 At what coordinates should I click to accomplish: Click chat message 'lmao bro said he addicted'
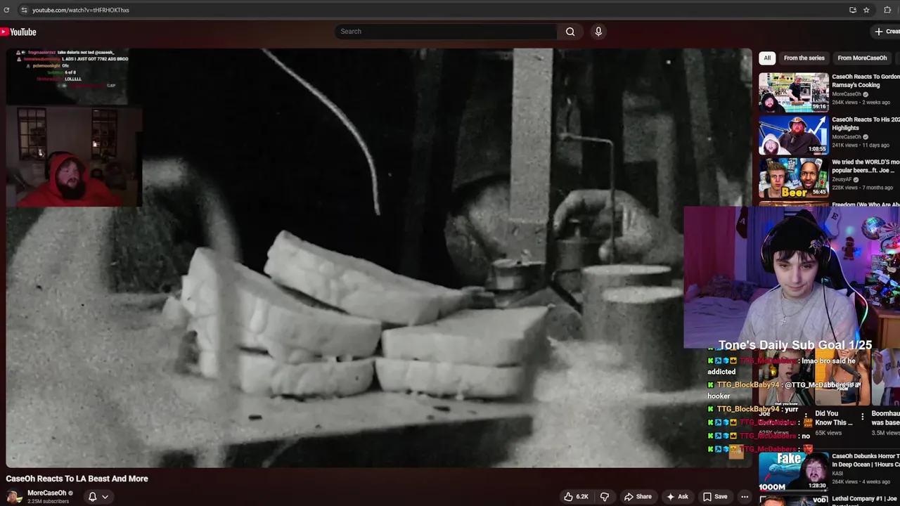point(780,366)
